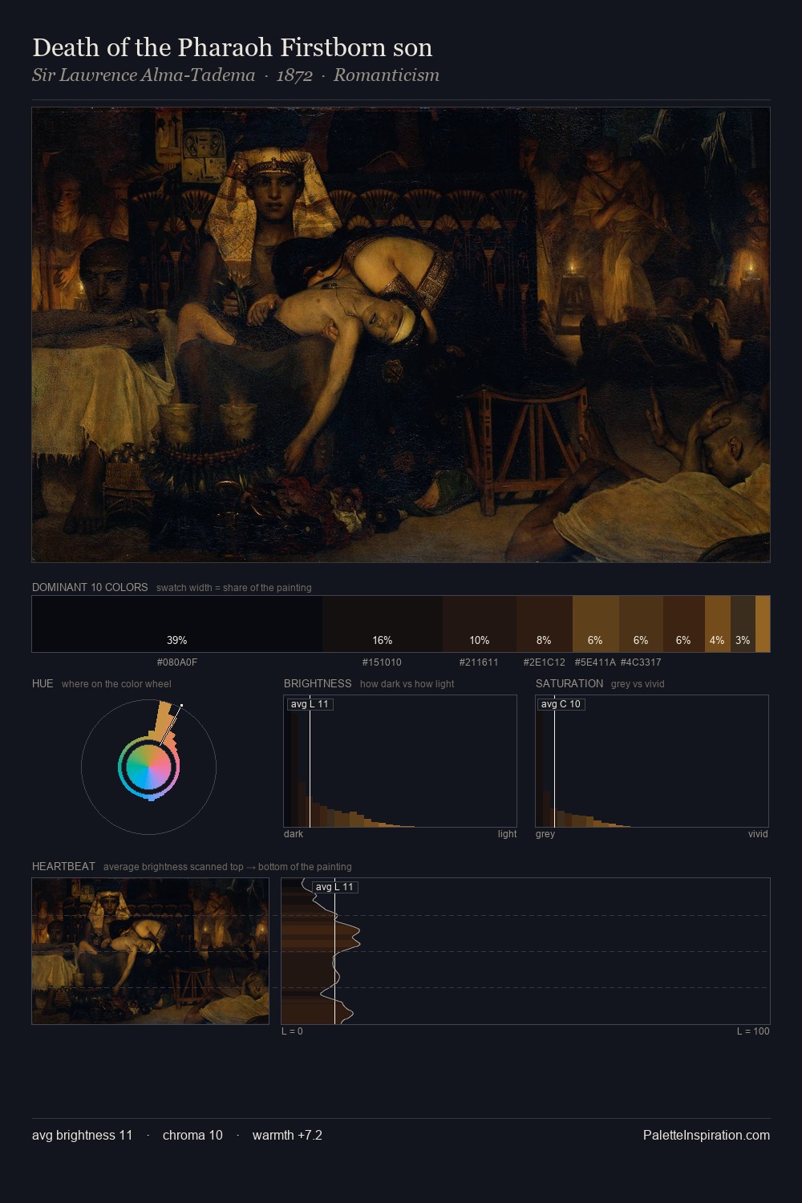Click footer stat 'warmth +7.2'
802x1203 pixels.
pyautogui.click(x=287, y=1135)
